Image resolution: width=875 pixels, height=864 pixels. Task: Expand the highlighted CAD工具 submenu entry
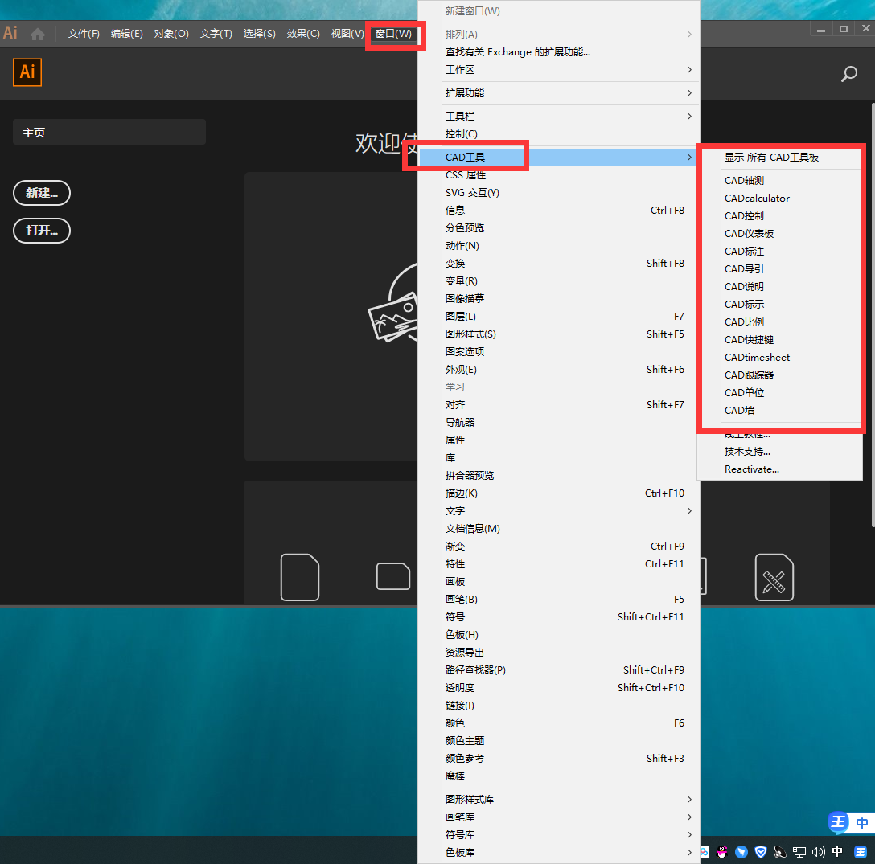pos(559,158)
